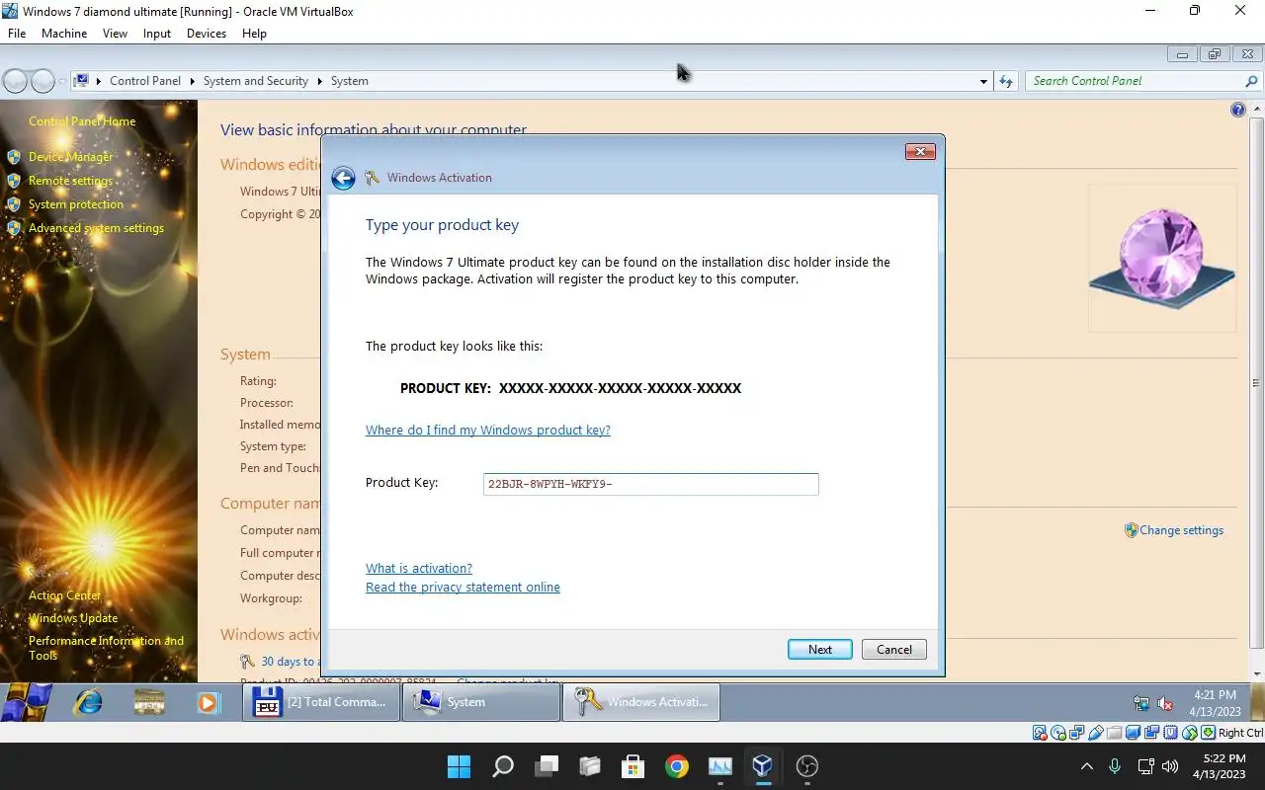Click VirtualBox CPU status icon
The height and width of the screenshot is (790, 1265).
[1170, 733]
